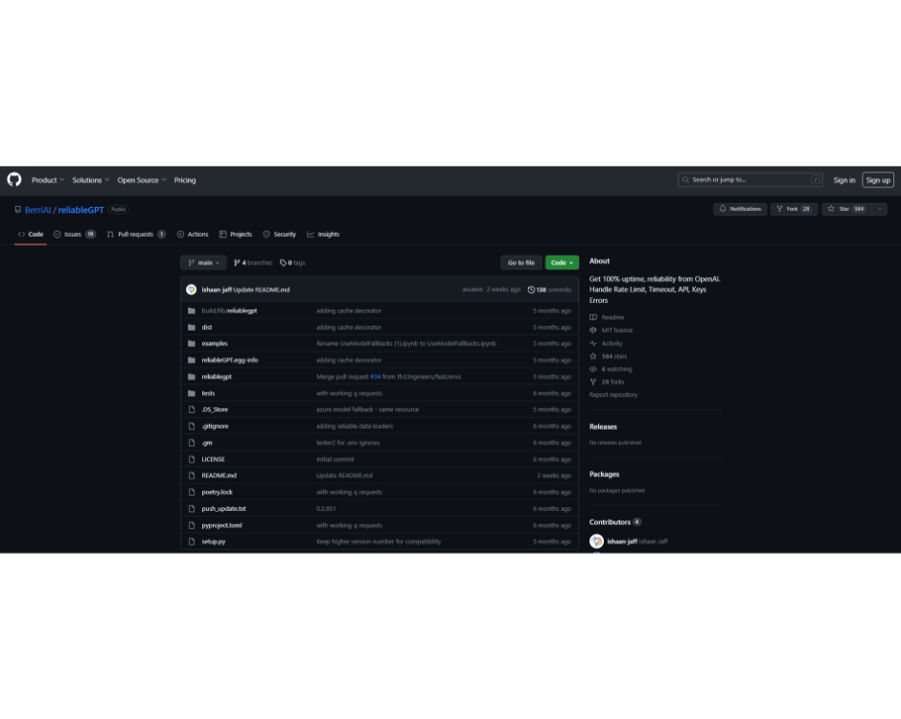Click the book icon next to Readme
The height and width of the screenshot is (719, 901).
(593, 317)
